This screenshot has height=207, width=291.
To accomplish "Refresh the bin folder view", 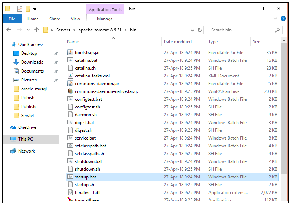I will [200, 30].
